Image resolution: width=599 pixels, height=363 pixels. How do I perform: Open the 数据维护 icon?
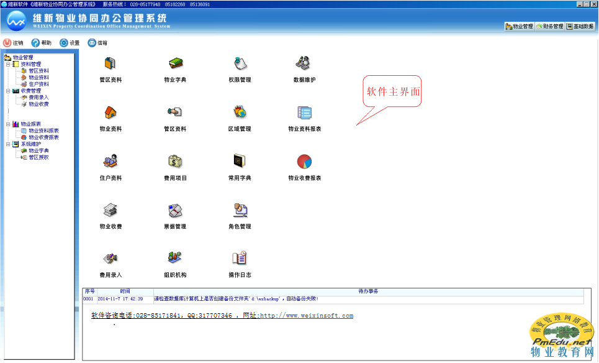pyautogui.click(x=304, y=63)
